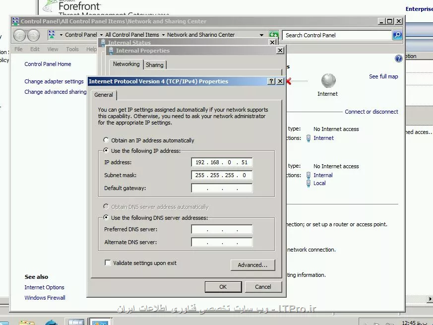Click the adapter icon next to Internet connection
The height and width of the screenshot is (325, 433).
[x=309, y=138]
